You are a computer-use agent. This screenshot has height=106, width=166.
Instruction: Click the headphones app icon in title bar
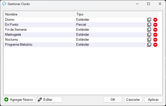[x=4, y=4]
